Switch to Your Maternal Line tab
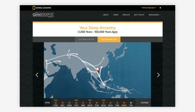This screenshot has width=195, height=112. click(86, 39)
